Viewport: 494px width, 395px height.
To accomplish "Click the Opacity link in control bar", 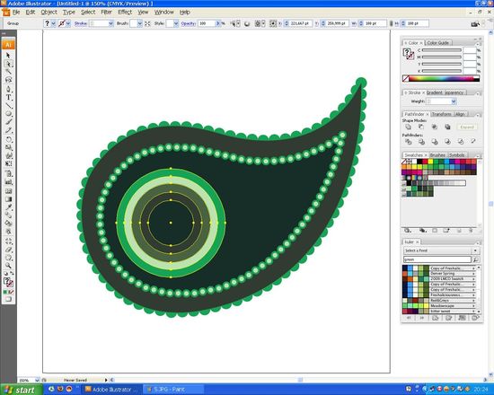I will tap(188, 23).
